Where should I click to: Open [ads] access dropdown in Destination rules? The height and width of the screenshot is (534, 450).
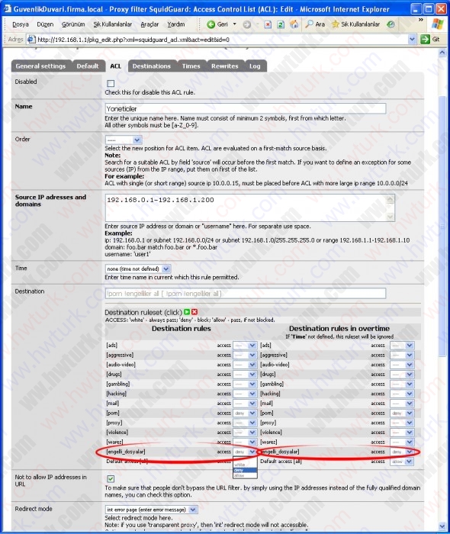coord(245,346)
